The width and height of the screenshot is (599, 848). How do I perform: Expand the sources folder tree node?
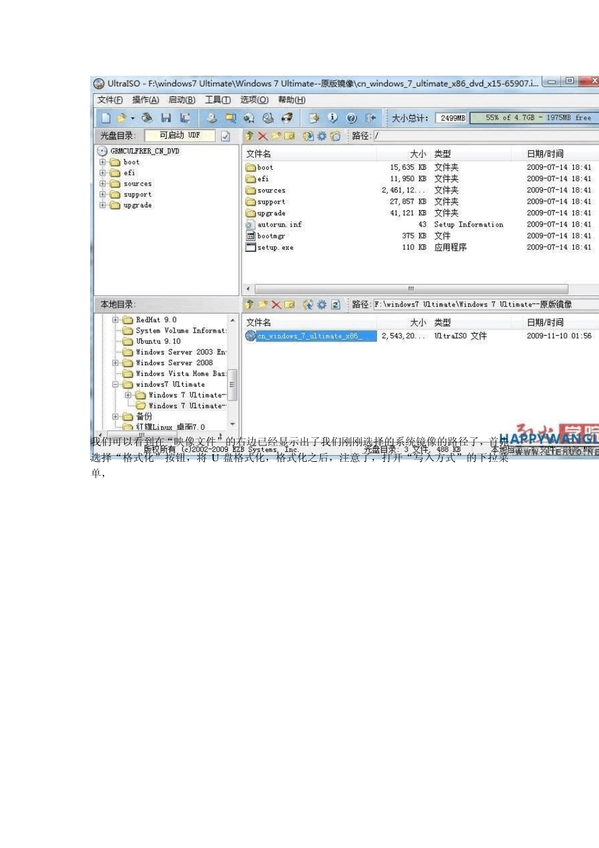[x=103, y=184]
